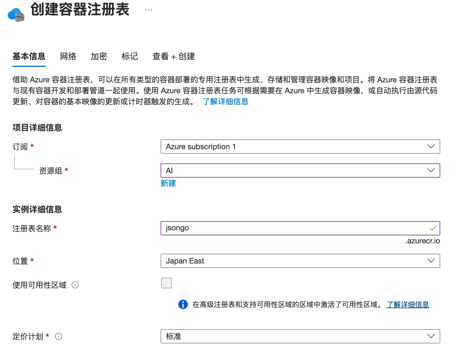Expand the Japan East location dropdown
The image size is (458, 360).
300,261
